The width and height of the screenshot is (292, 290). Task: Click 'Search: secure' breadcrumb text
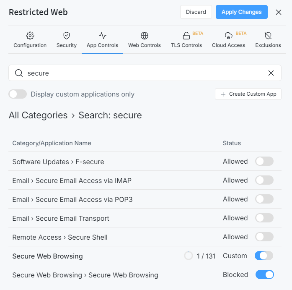point(110,115)
